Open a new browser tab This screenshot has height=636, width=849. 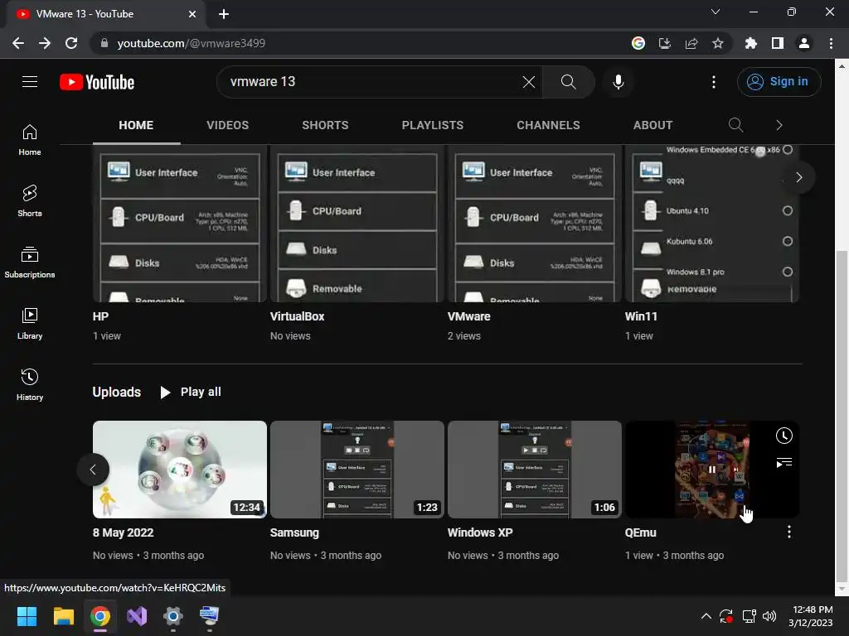coord(224,14)
